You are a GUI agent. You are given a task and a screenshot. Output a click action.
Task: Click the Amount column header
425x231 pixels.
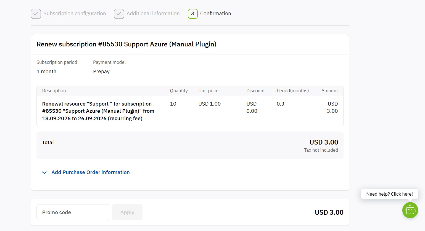tap(329, 91)
